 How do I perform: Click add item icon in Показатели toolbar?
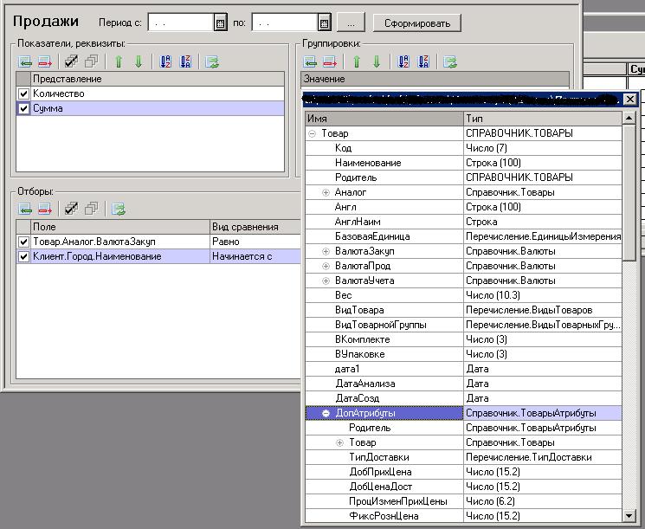tap(24, 61)
